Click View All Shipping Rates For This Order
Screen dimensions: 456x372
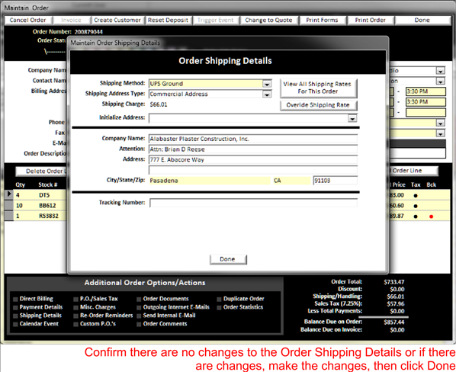tap(319, 88)
